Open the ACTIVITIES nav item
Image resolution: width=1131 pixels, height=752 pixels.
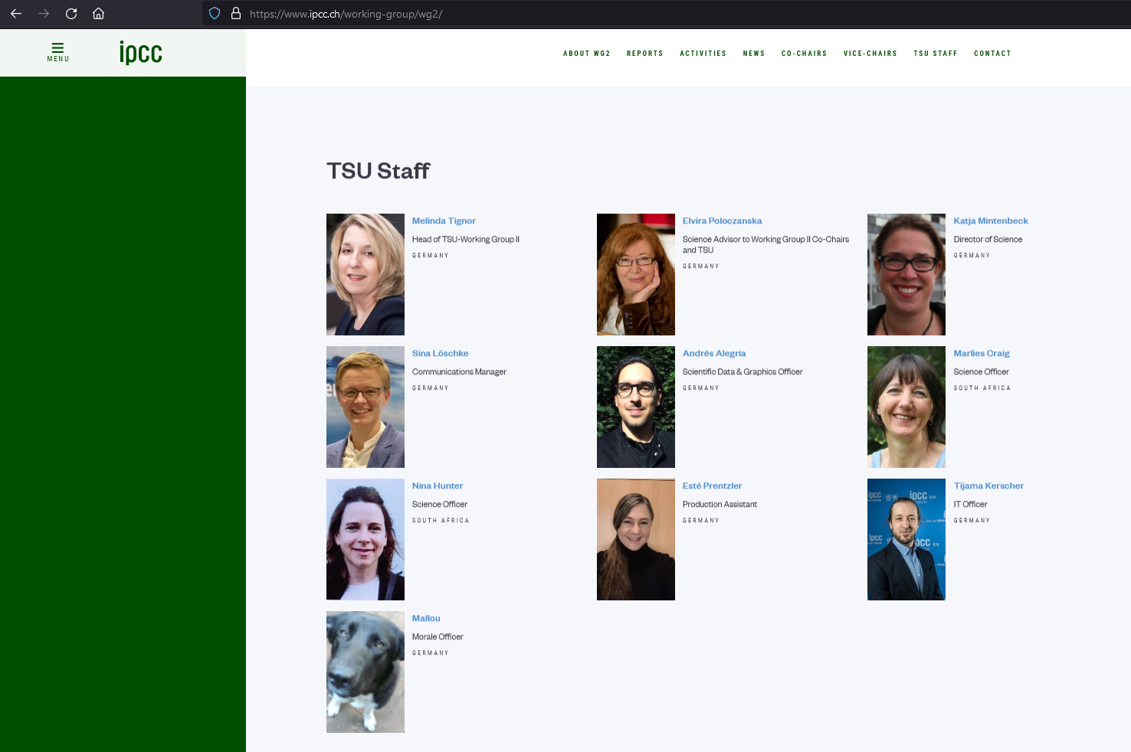tap(703, 54)
